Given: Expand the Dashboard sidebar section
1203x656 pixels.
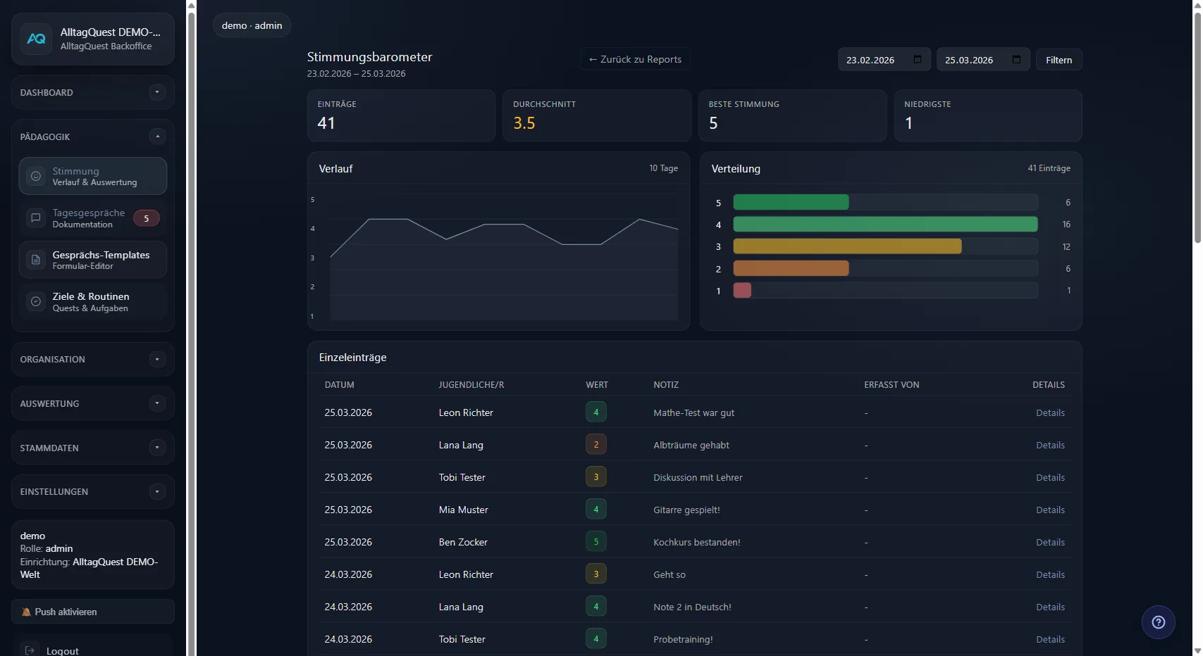Looking at the screenshot, I should pyautogui.click(x=157, y=92).
